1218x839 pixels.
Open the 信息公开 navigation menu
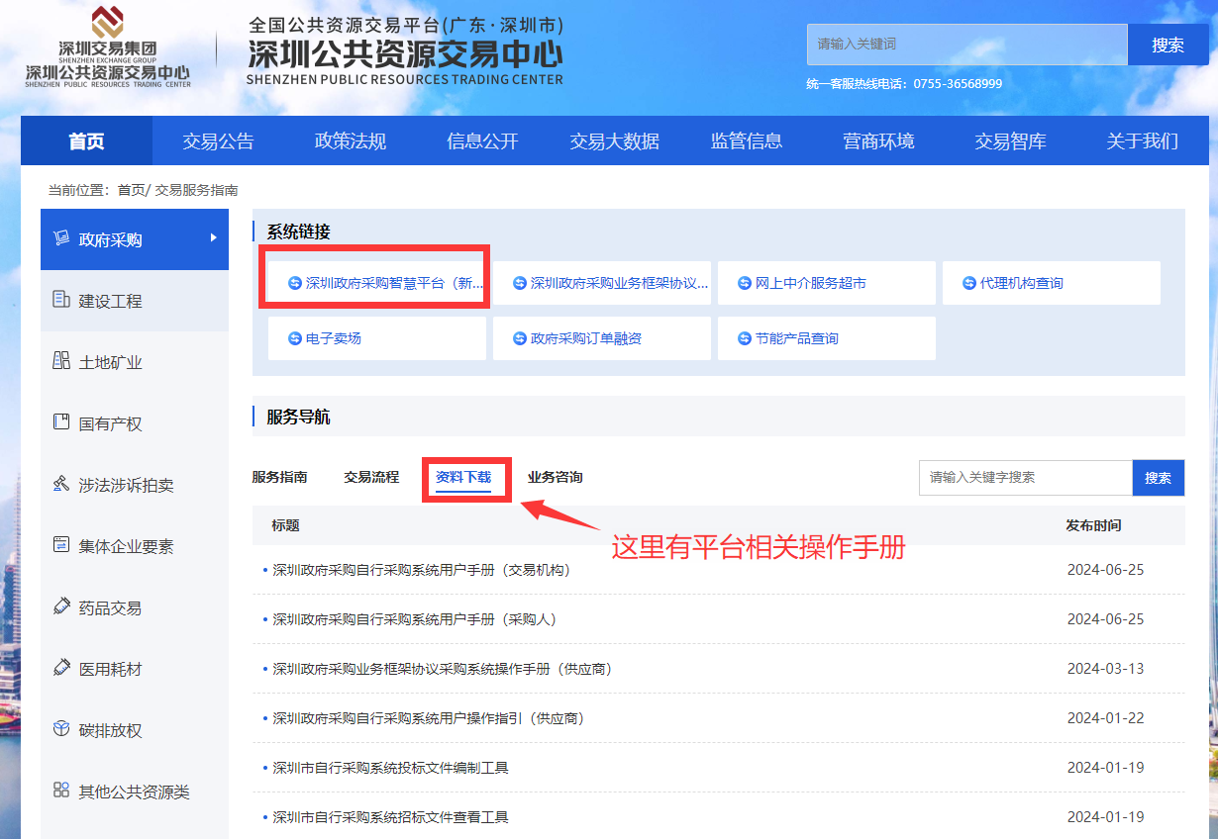(482, 141)
